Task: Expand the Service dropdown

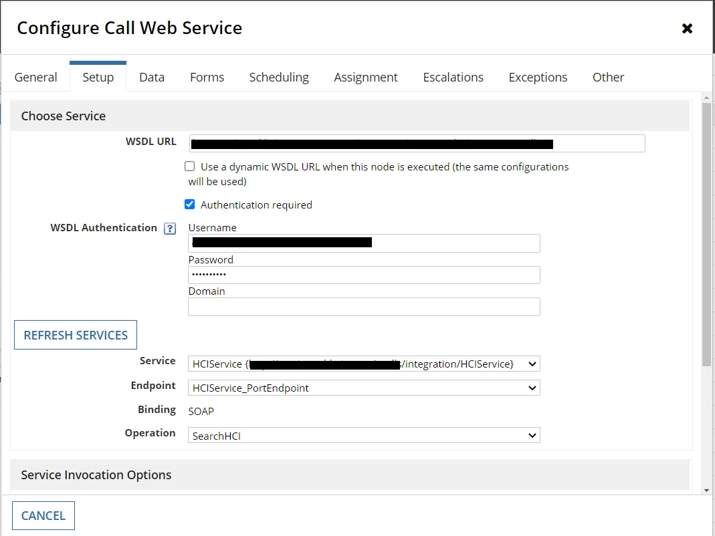Action: [364, 364]
